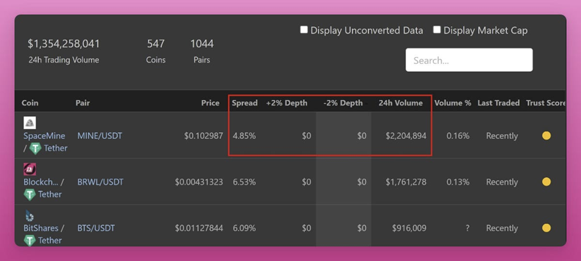Image resolution: width=581 pixels, height=261 pixels.
Task: Focus the Search input field
Action: pyautogui.click(x=469, y=60)
